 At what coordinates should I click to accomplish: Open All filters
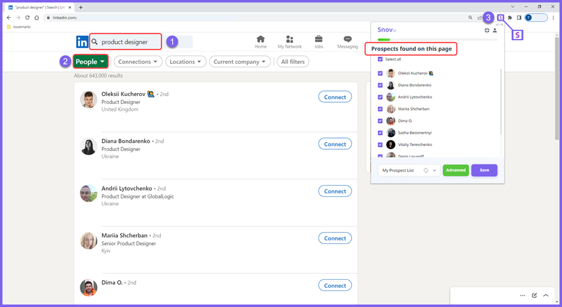[293, 62]
